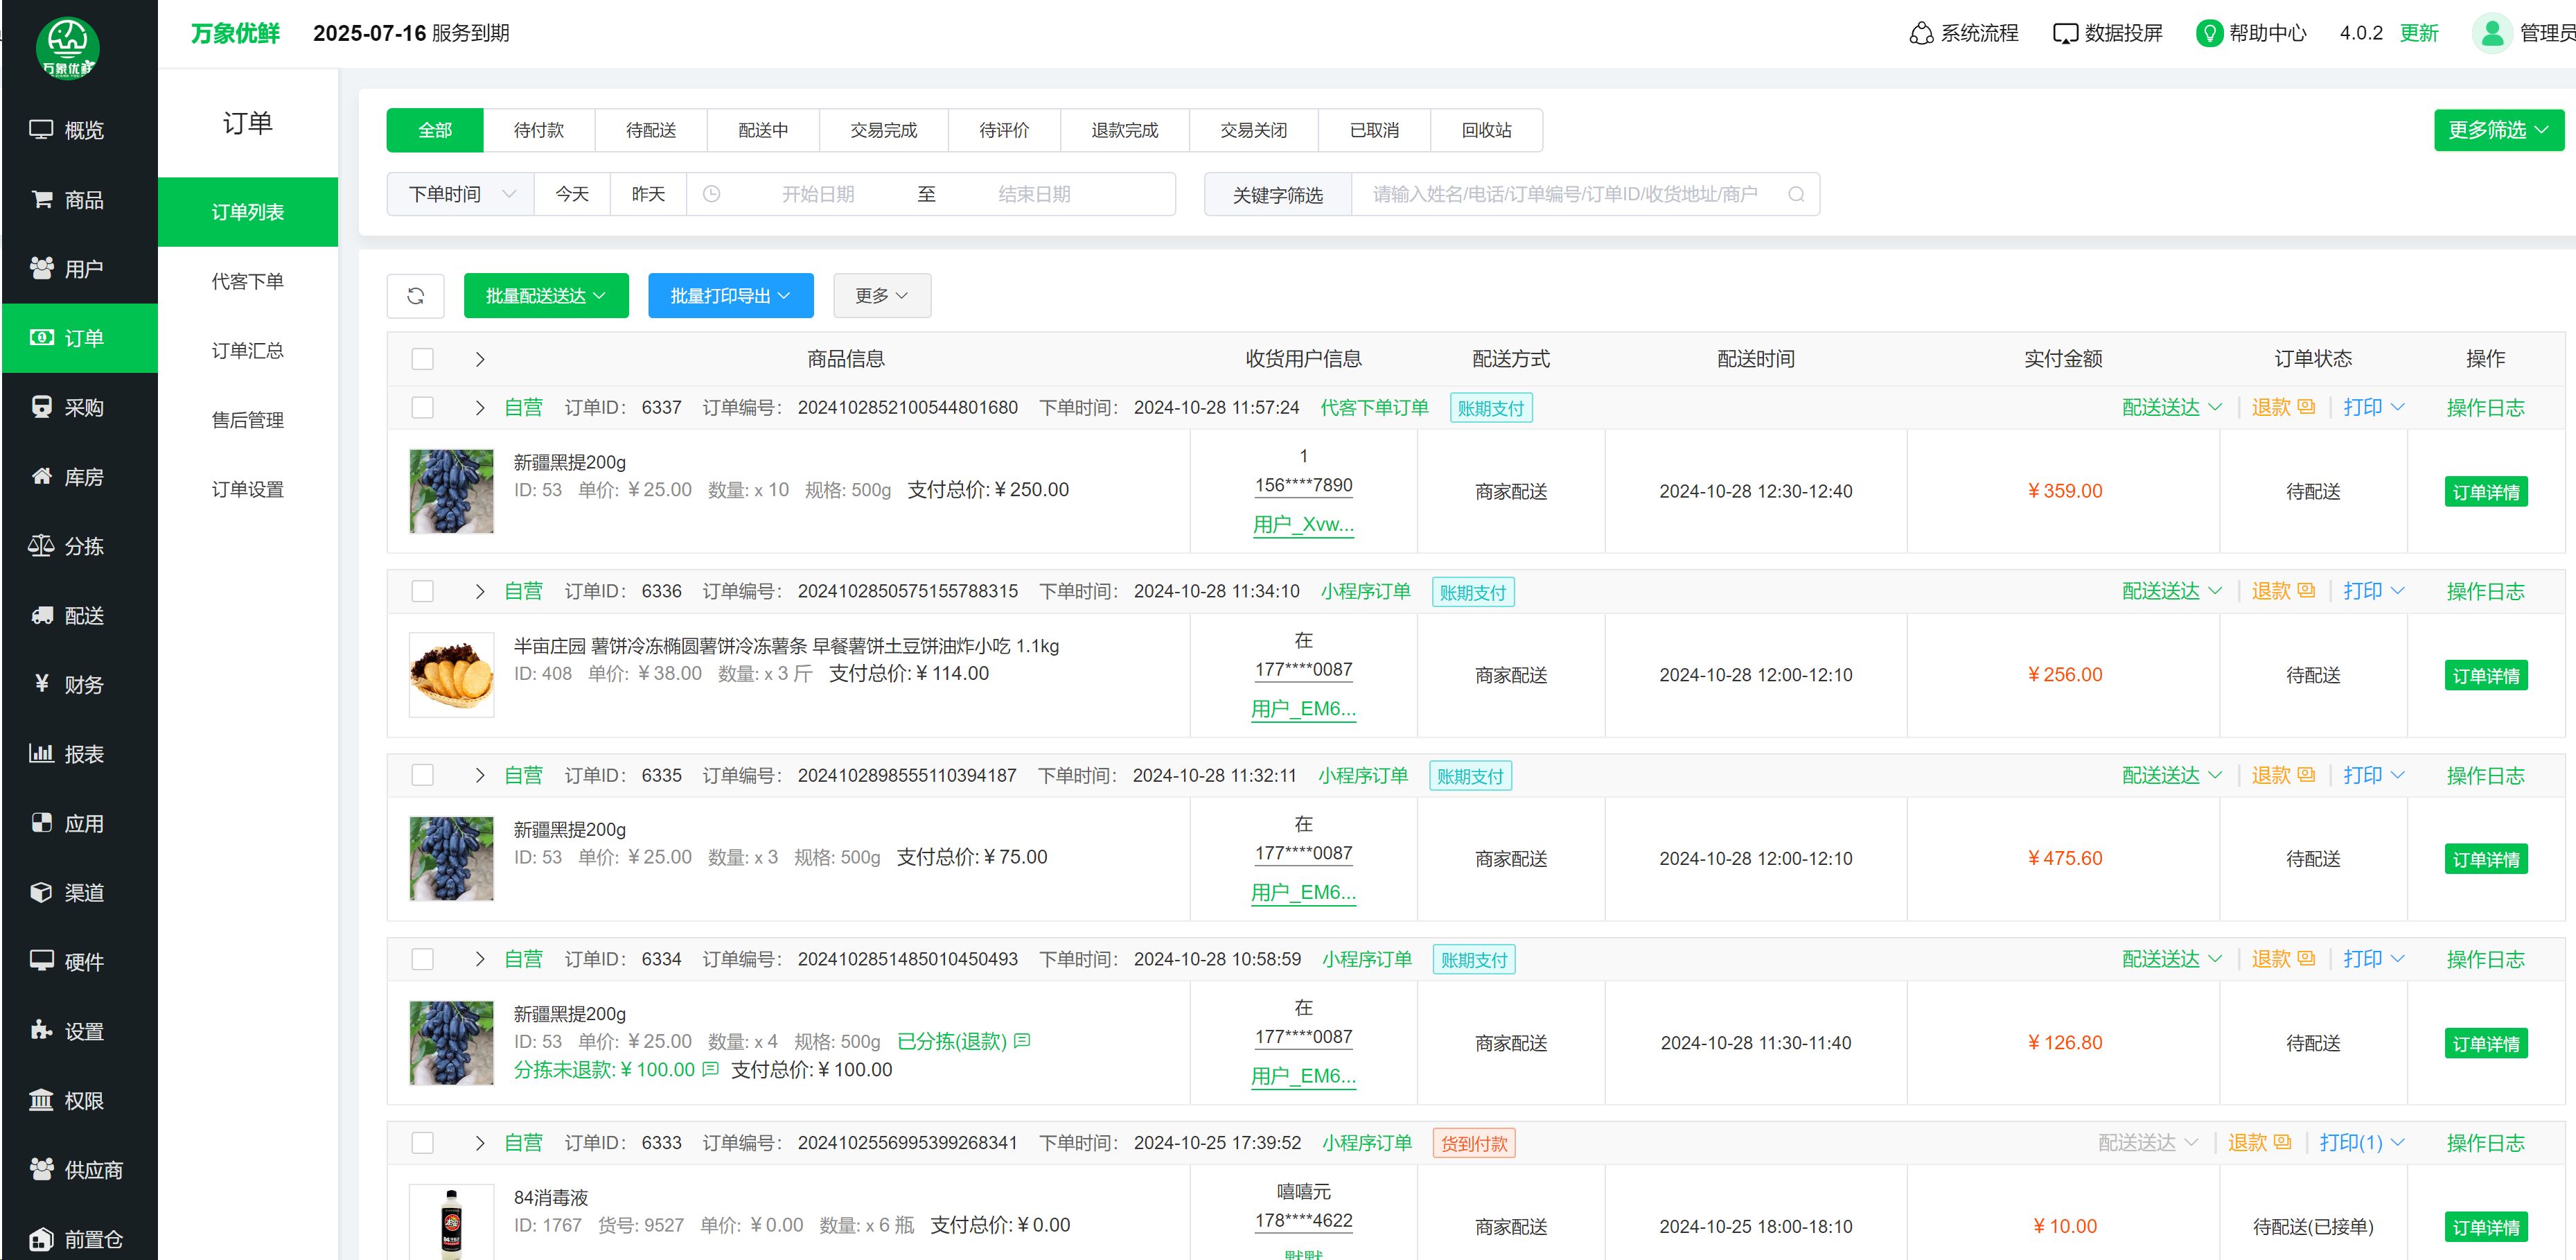Viewport: 2576px width, 1260px height.
Task: Click the 已分拣(退款) note icon on order 6334
Action: [1022, 1041]
